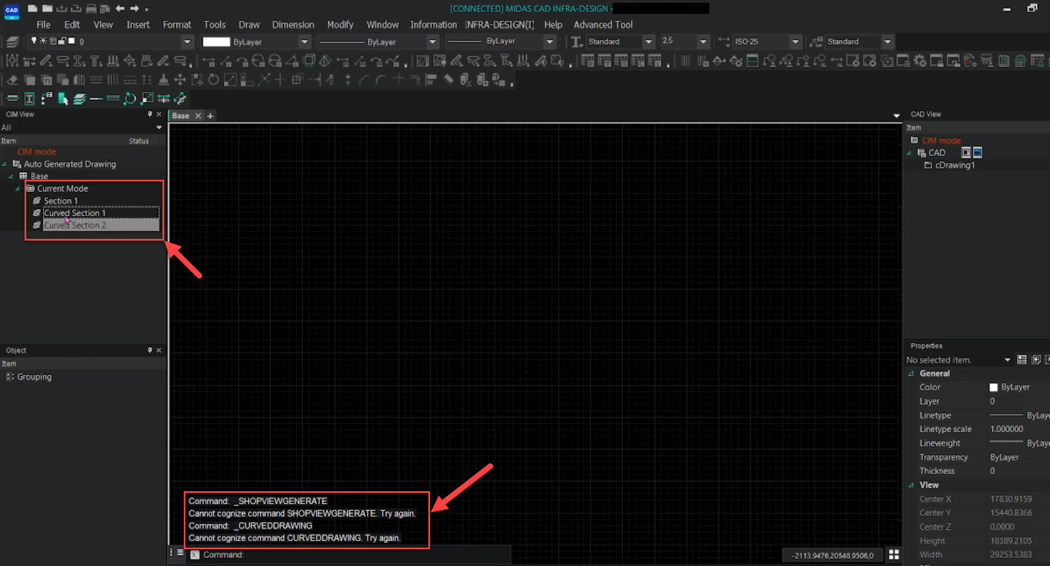Open the text height 2.5 dropdown

point(703,42)
